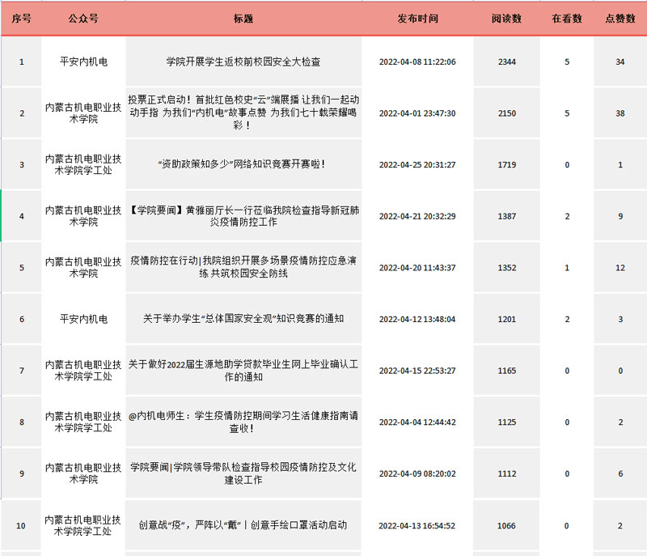Select the 阅读数 column header

pos(506,18)
